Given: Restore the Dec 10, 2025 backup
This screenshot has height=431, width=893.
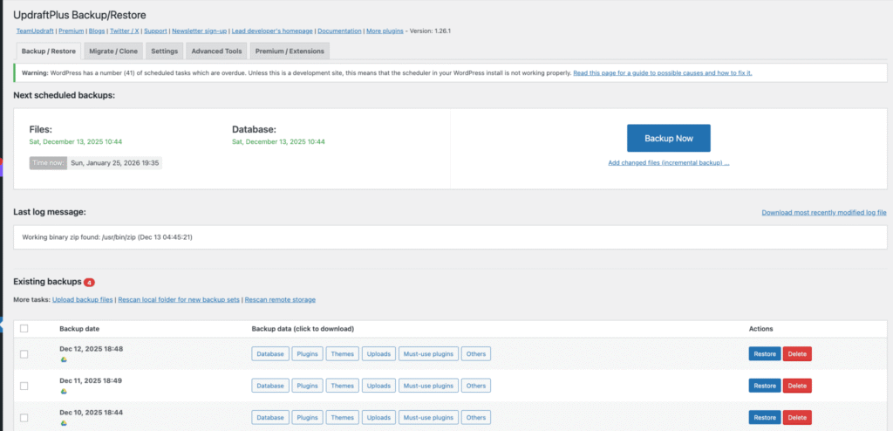Looking at the screenshot, I should point(764,418).
